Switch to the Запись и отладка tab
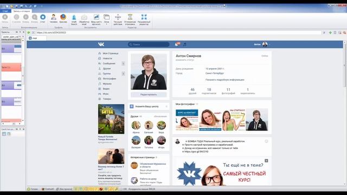The width and height of the screenshot is (347, 195). pyautogui.click(x=22, y=11)
